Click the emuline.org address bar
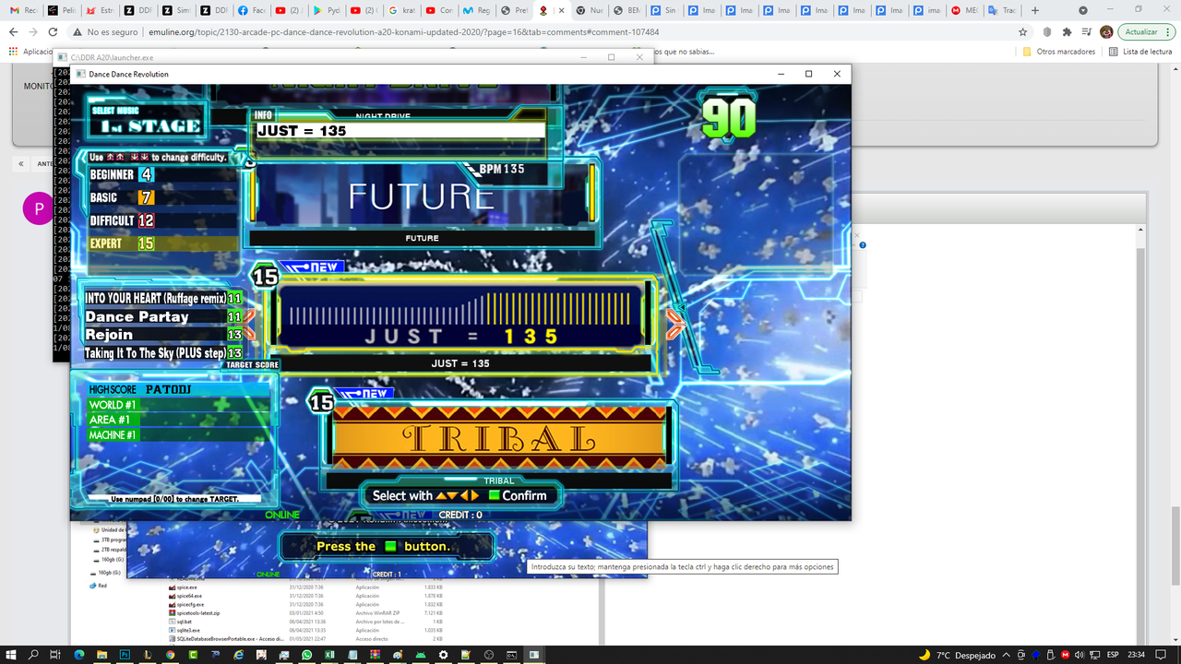This screenshot has width=1181, height=664. coord(544,31)
